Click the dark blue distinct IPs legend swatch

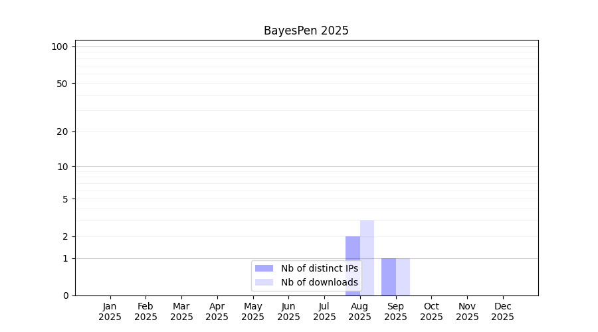point(264,268)
